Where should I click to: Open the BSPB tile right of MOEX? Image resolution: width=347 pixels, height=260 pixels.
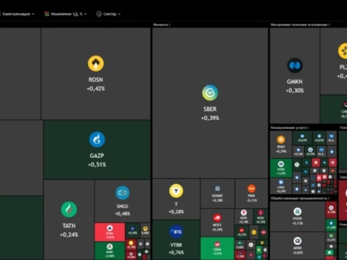pyautogui.click(x=243, y=217)
